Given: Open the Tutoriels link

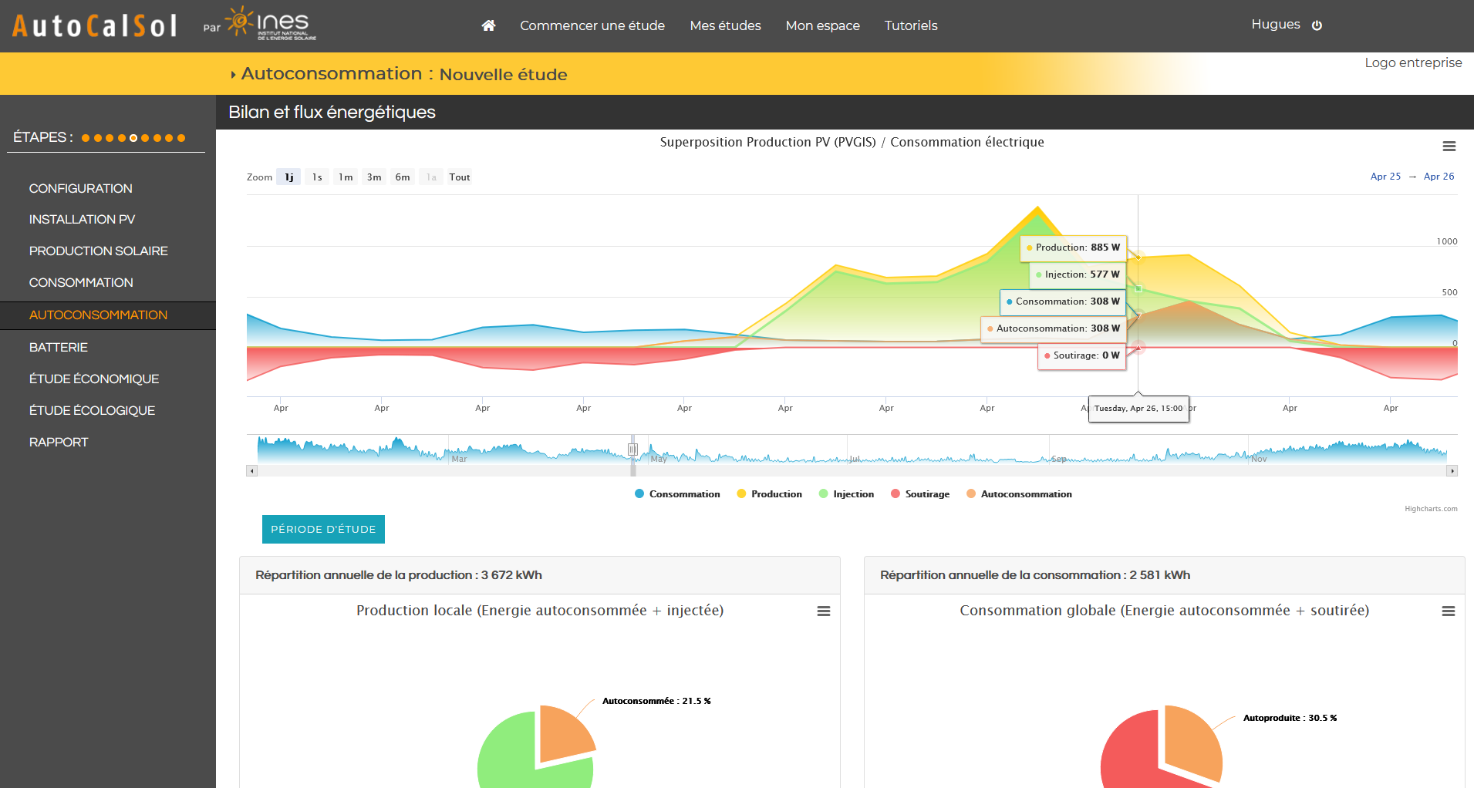Looking at the screenshot, I should pyautogui.click(x=910, y=25).
